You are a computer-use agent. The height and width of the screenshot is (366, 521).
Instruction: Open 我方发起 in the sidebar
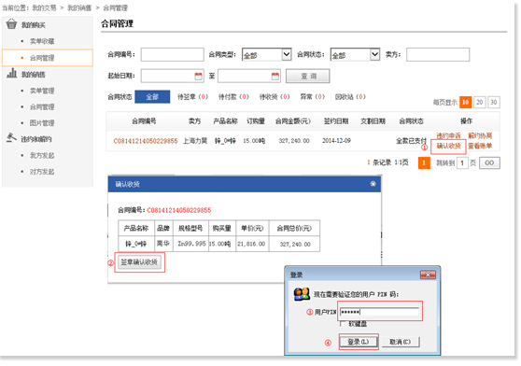(42, 155)
